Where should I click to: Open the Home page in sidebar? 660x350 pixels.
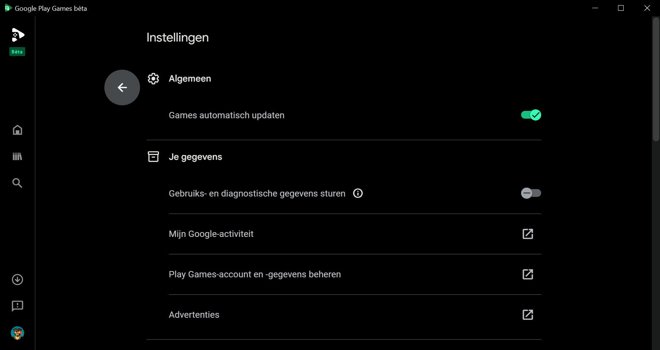coord(17,130)
